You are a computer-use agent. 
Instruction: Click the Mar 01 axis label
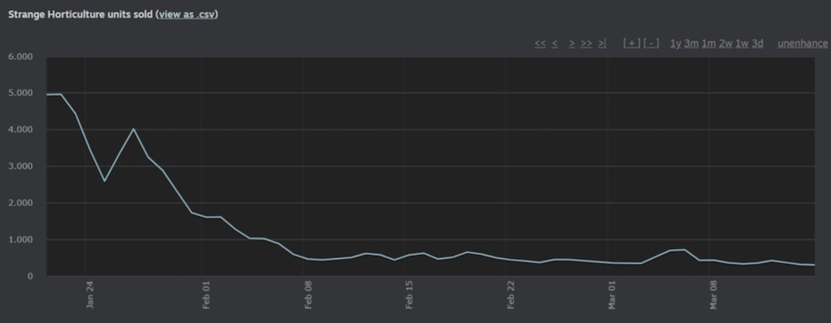612,295
